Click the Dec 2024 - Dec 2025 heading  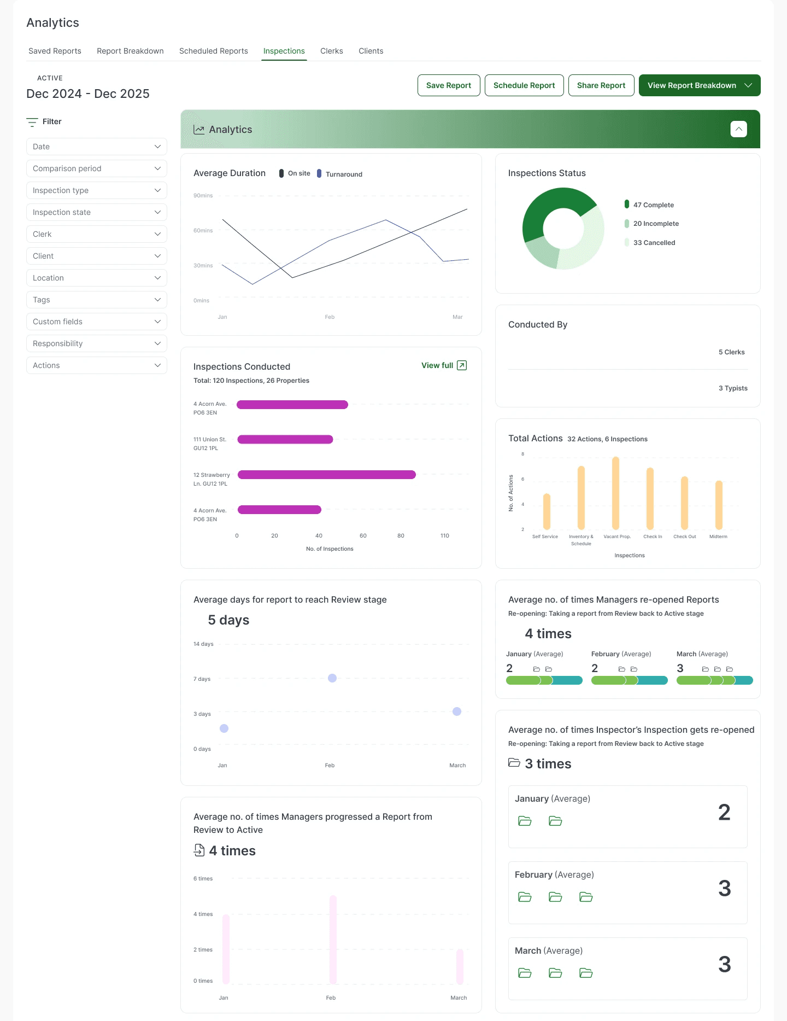[88, 94]
